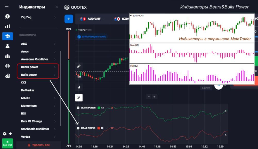Open the settings gear icon
This screenshot has height=149, width=258.
pos(5,134)
